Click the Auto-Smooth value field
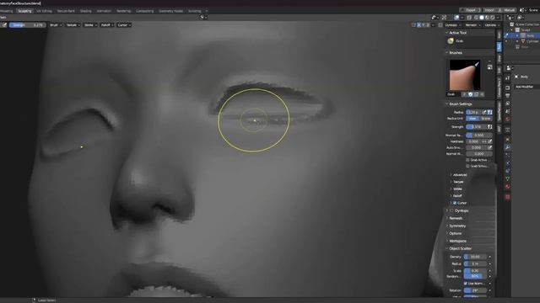The image size is (540, 303). pyautogui.click(x=476, y=148)
